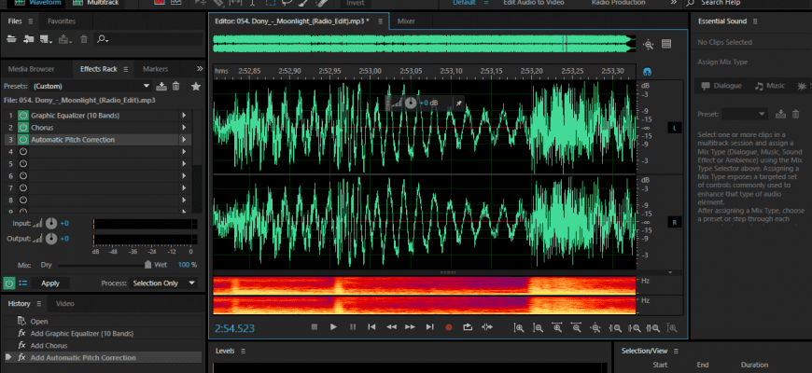The height and width of the screenshot is (373, 812).
Task: Zoom in at the in point
Action: click(615, 327)
